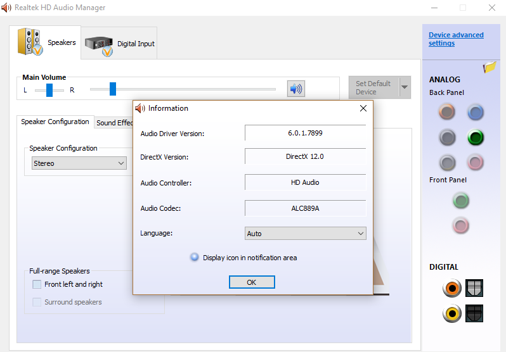The image size is (506, 352).
Task: Click the pink back panel jack
Action: 476,162
